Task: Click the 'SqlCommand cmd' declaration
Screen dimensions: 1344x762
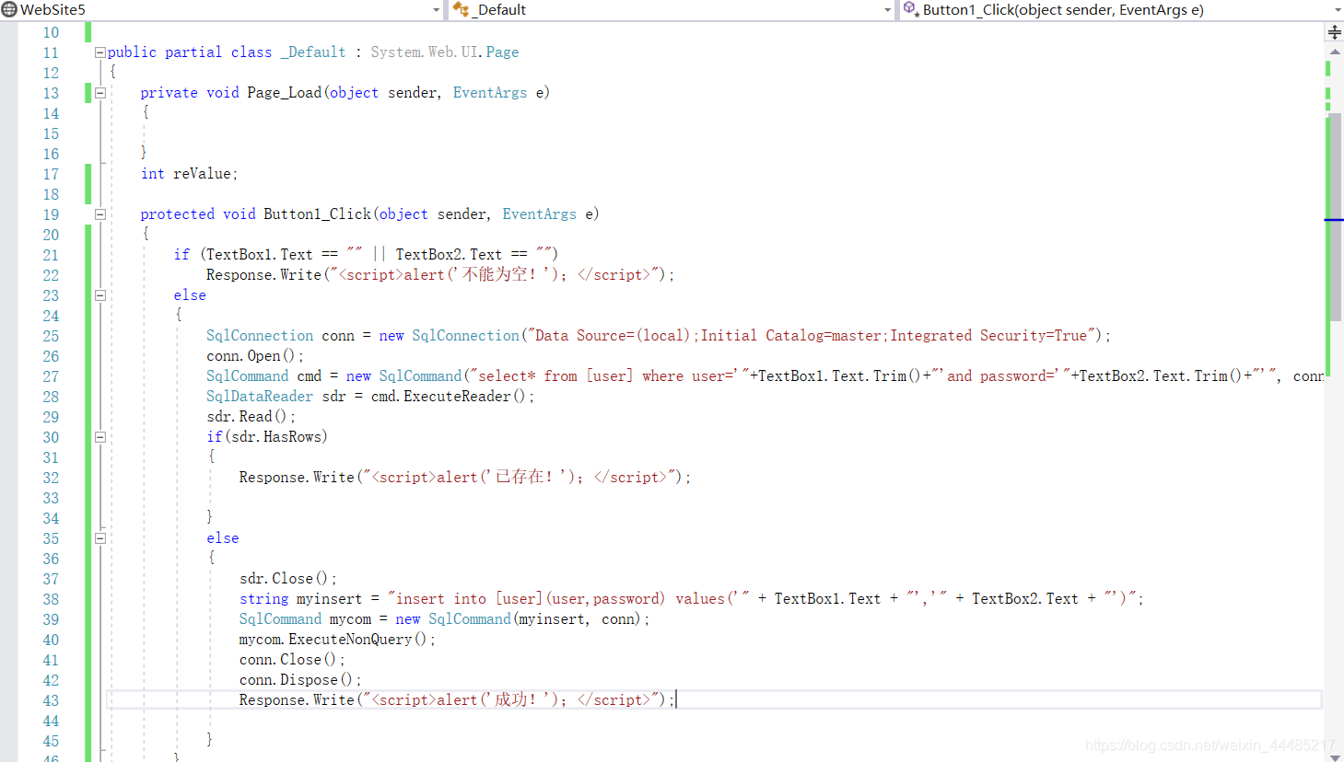Action: click(263, 376)
